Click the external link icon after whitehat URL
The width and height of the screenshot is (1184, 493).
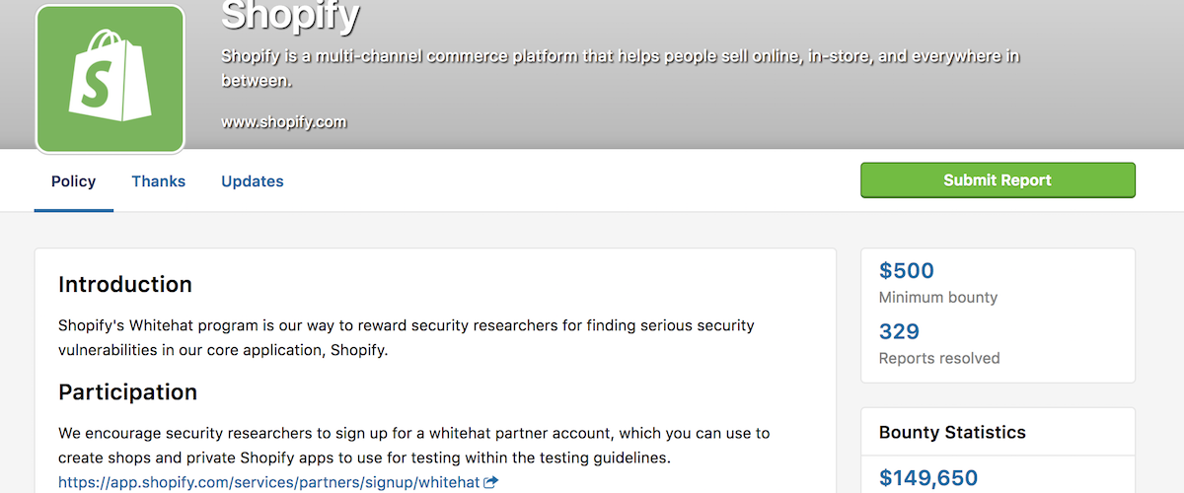pos(491,482)
